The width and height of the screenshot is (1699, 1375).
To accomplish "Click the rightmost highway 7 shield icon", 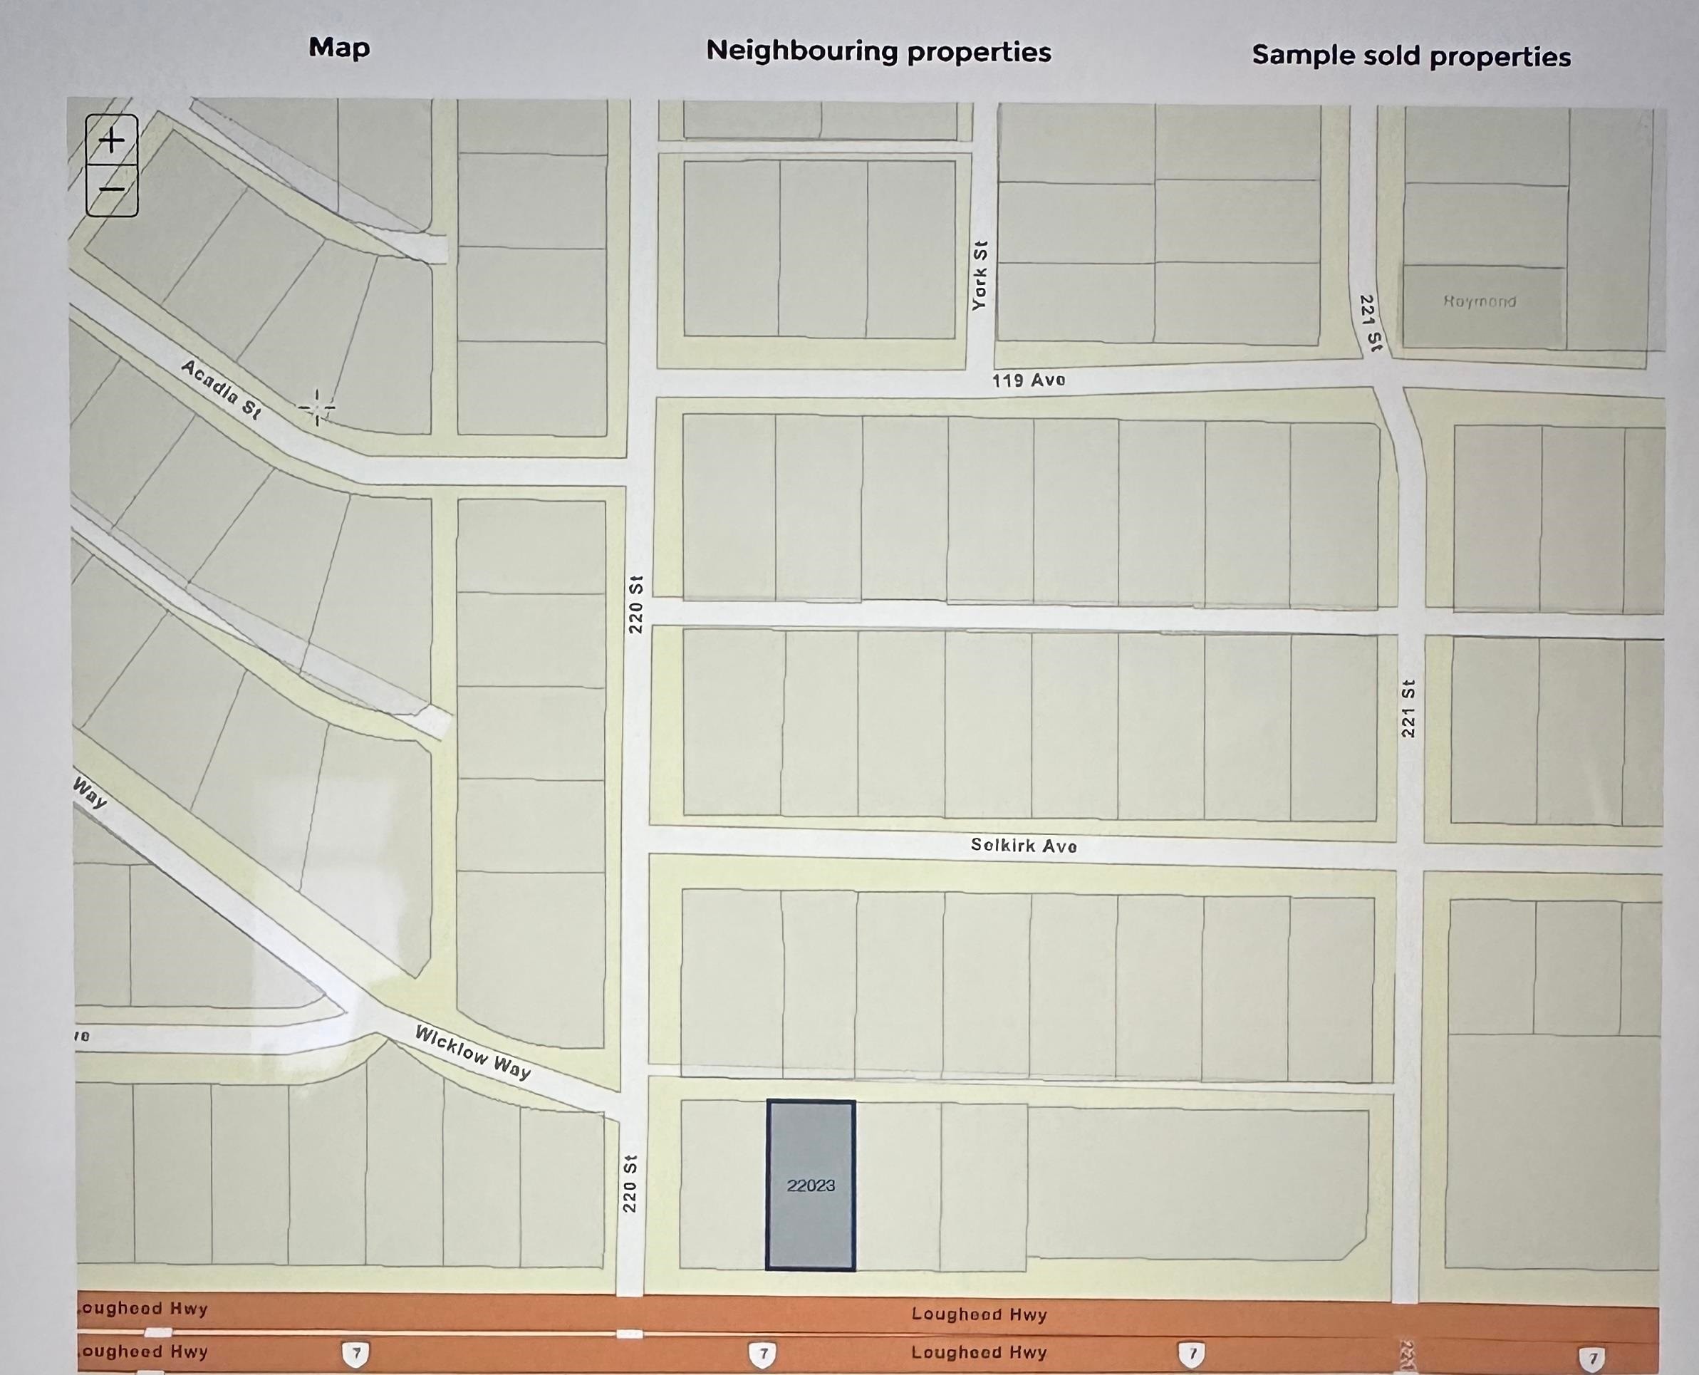I will 1592,1358.
